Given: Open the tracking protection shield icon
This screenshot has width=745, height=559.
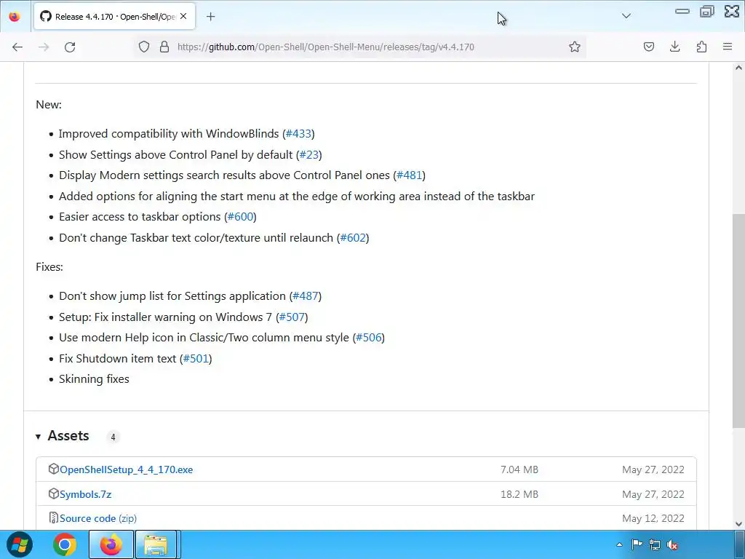Looking at the screenshot, I should coord(144,47).
